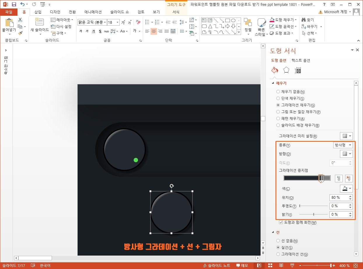Select 채우기 없음 no fill option

coord(290,92)
